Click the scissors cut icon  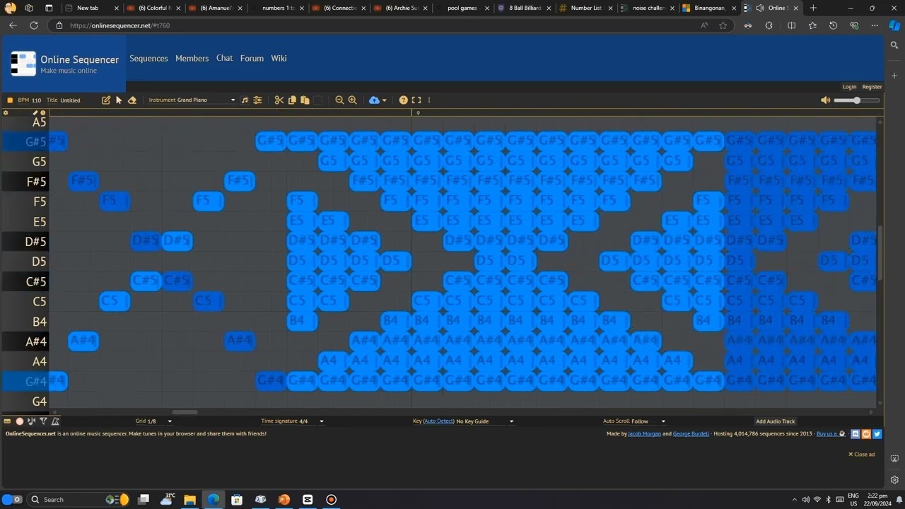[279, 100]
